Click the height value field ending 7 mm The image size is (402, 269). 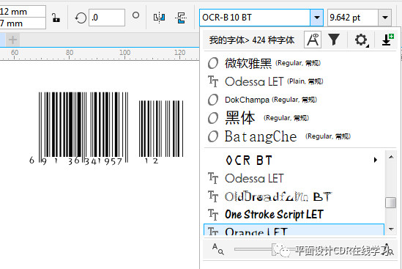tap(23, 23)
